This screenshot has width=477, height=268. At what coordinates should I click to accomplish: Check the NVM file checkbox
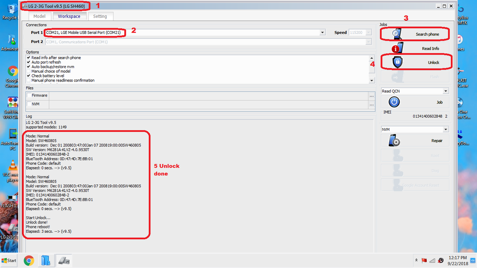coord(29,104)
